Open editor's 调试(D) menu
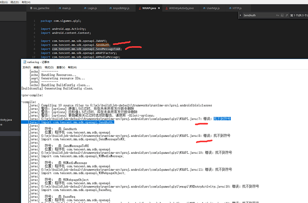 (15, 2)
